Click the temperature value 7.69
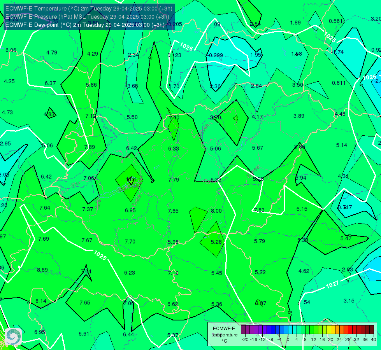The width and height of the screenshot is (381, 350). coord(44,239)
